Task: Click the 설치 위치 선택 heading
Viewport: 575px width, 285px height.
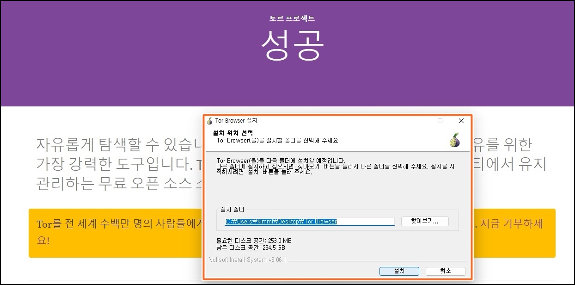Action: (232, 133)
